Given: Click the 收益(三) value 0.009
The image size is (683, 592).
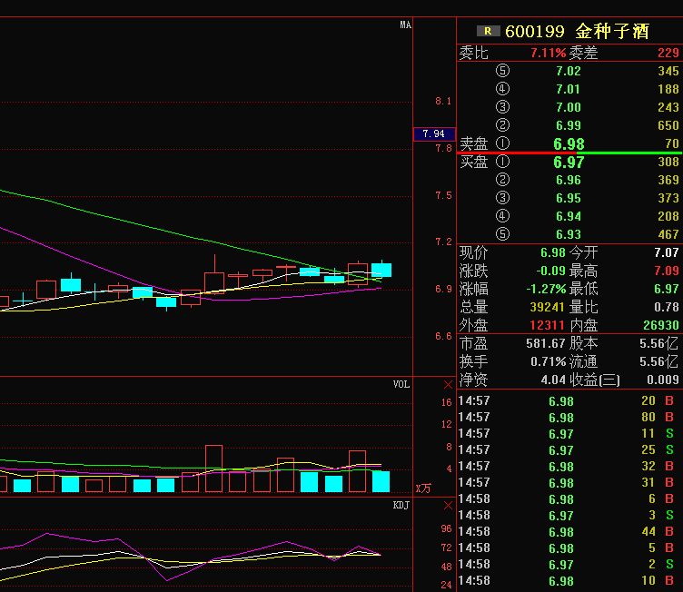Looking at the screenshot, I should tap(663, 380).
